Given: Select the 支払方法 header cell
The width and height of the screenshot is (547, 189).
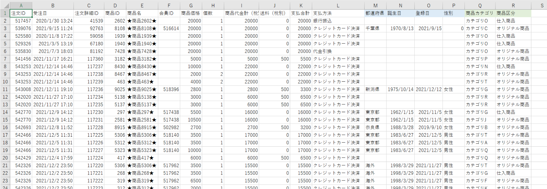Looking at the screenshot, I should click(338, 13).
